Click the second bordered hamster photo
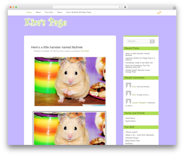 pyautogui.click(x=70, y=128)
